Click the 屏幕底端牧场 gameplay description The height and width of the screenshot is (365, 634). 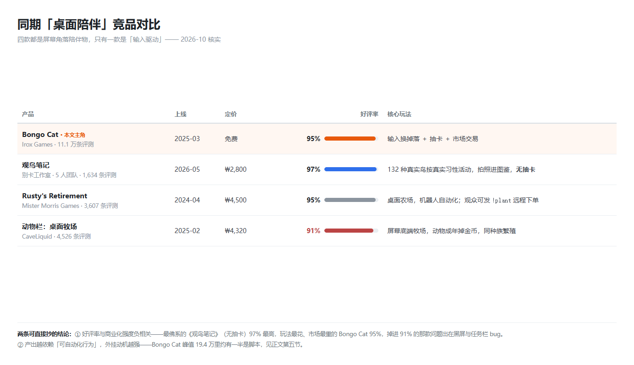pos(452,231)
